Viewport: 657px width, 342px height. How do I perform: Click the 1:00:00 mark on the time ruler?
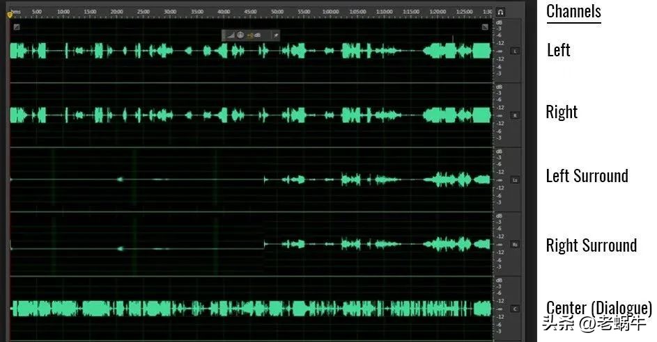(330, 12)
